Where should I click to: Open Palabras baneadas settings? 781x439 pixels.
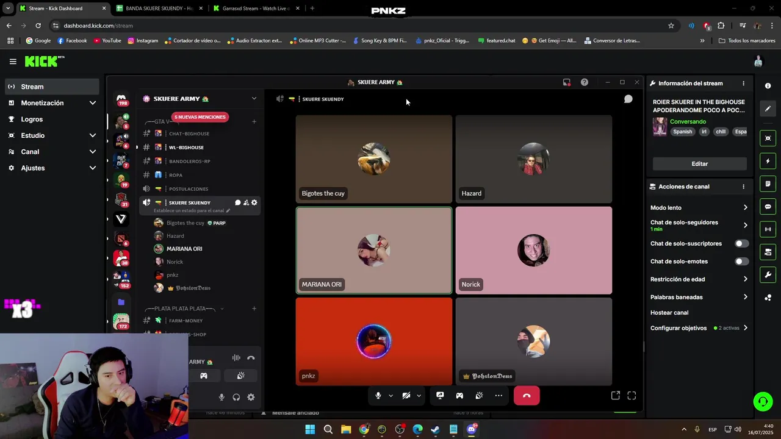pyautogui.click(x=699, y=298)
